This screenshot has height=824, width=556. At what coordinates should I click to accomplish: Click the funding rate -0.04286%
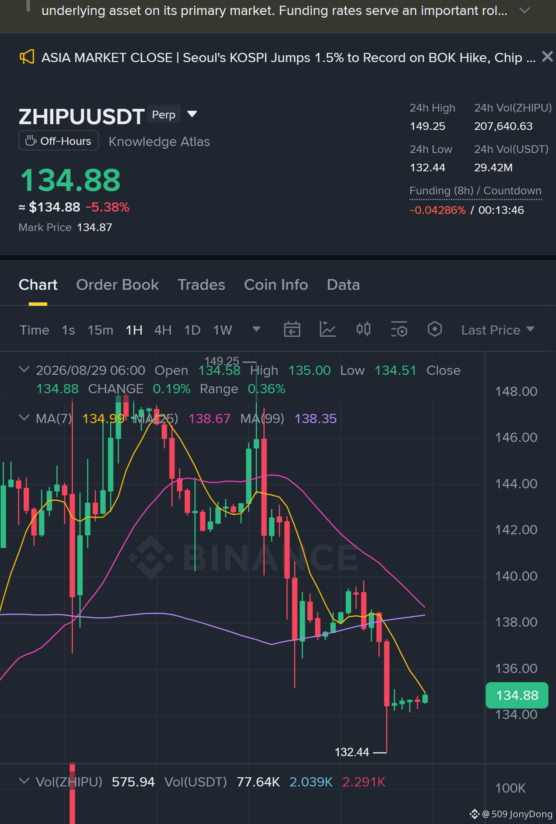(x=438, y=210)
